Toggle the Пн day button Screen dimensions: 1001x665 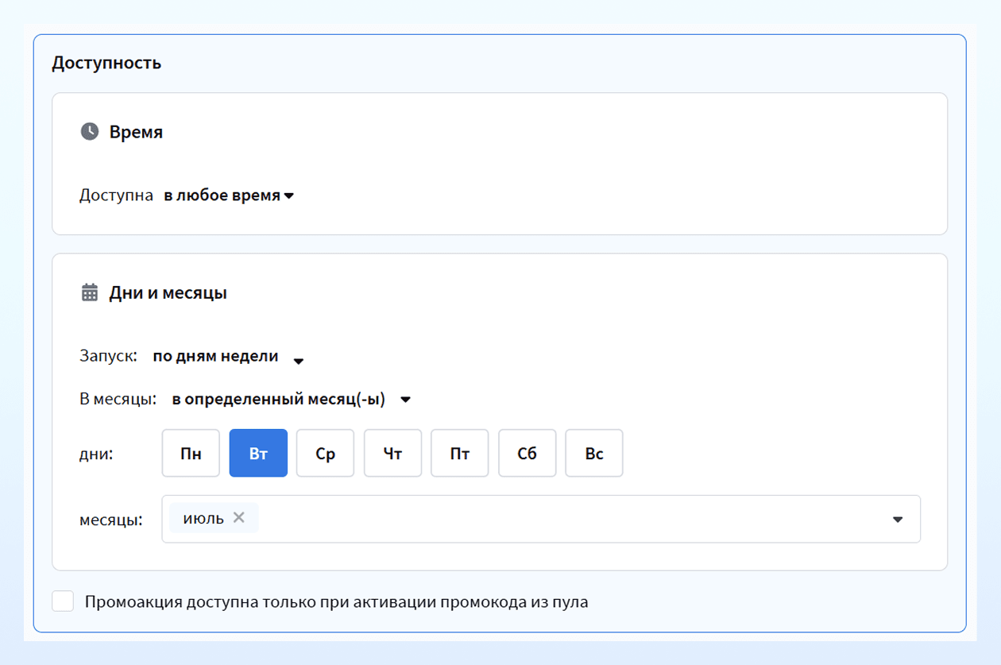191,454
